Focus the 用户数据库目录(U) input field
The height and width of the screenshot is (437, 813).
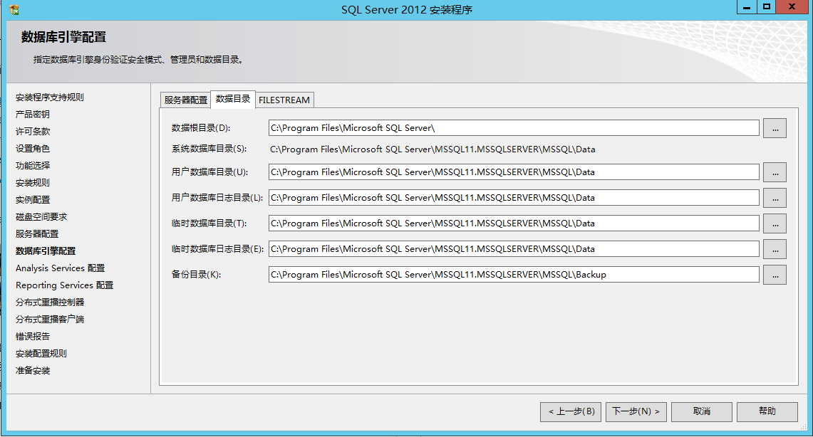514,172
